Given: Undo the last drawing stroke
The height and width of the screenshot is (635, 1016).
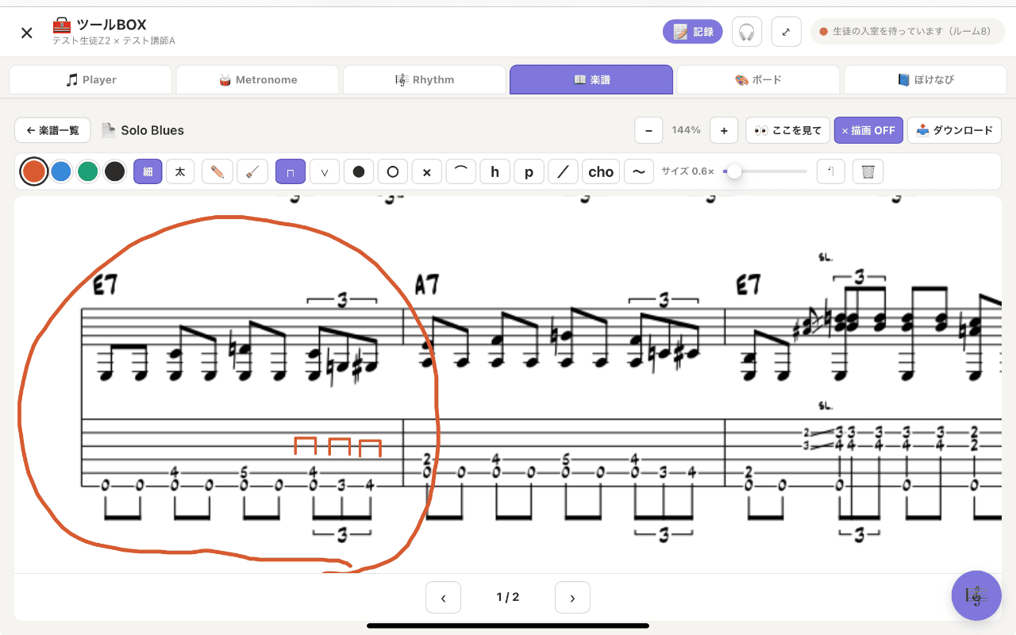Looking at the screenshot, I should 830,171.
